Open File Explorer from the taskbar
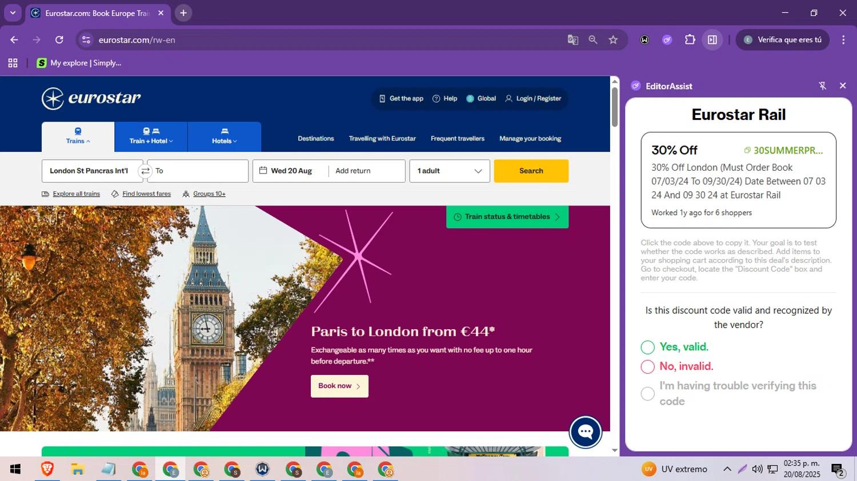This screenshot has width=857, height=481. coord(78,469)
